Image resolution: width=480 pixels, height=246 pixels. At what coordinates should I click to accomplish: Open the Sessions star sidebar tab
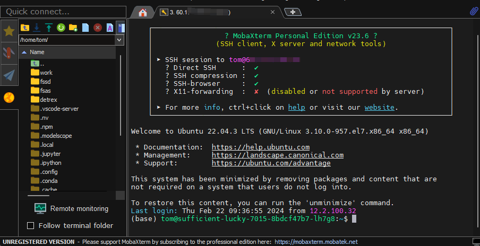(9, 31)
